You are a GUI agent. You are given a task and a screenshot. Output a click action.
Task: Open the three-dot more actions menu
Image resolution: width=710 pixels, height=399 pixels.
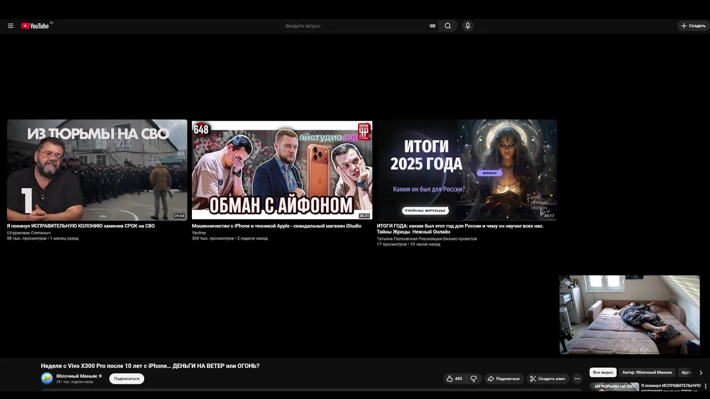pos(577,378)
